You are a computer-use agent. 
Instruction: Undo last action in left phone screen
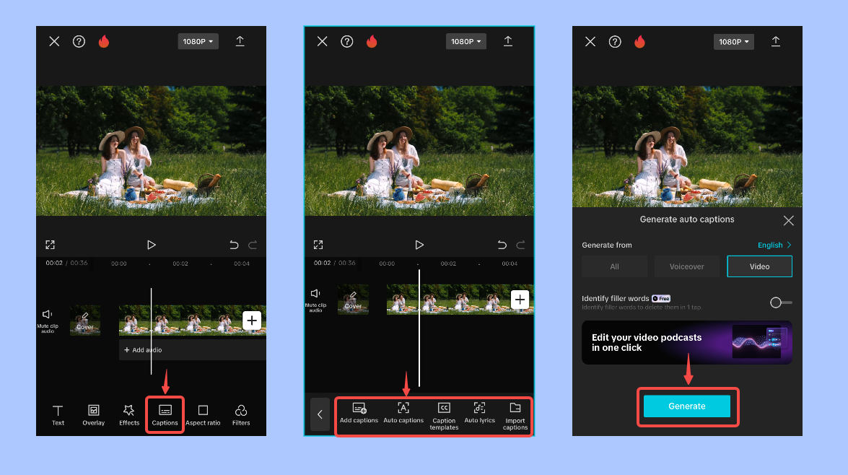(x=234, y=245)
